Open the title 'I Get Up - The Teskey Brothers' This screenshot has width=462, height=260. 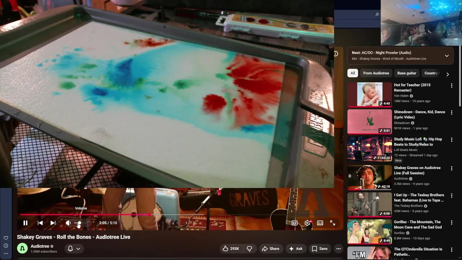(419, 198)
